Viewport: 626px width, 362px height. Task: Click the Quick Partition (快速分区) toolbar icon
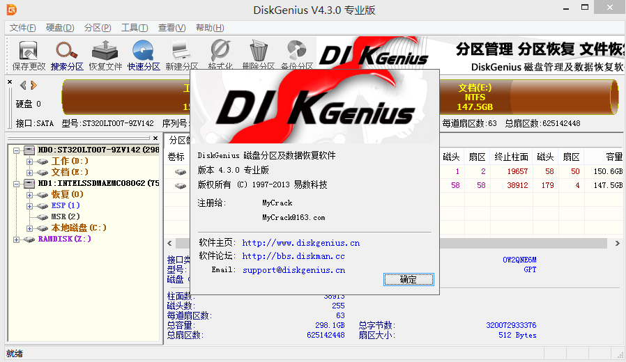tap(143, 51)
